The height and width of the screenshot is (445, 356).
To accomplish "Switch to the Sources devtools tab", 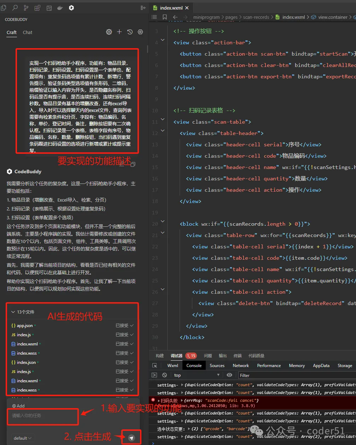I will 217,365.
